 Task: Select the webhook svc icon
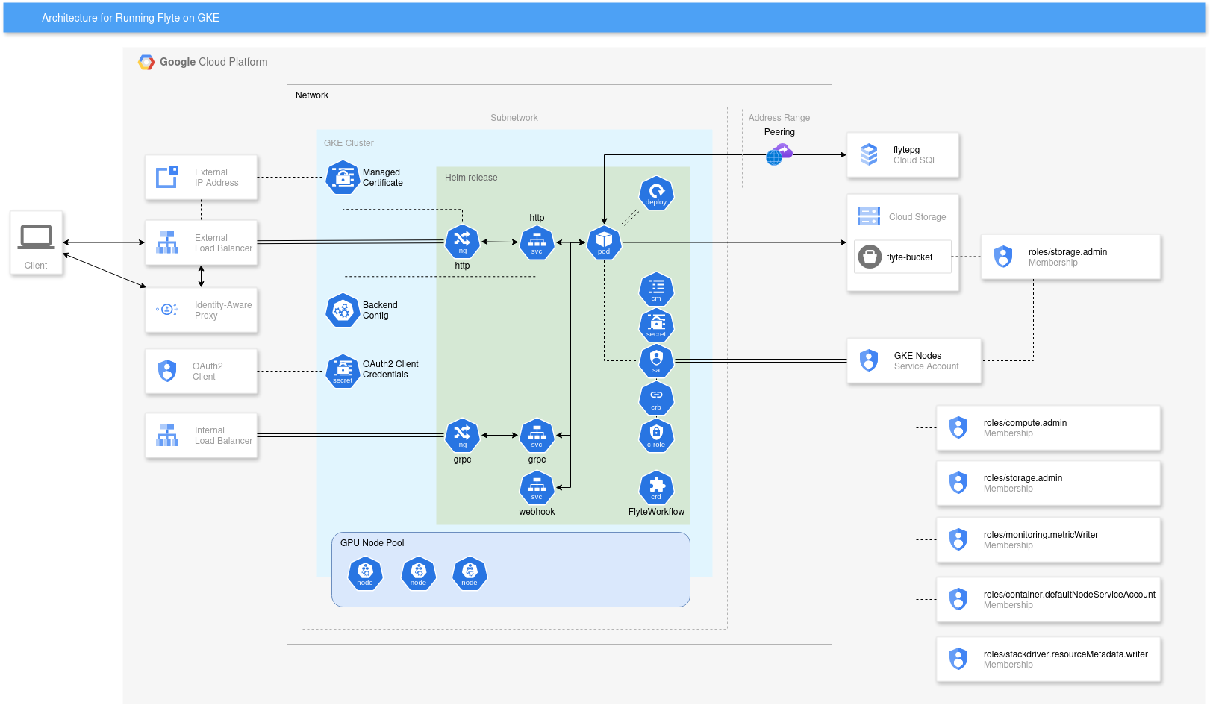point(537,488)
